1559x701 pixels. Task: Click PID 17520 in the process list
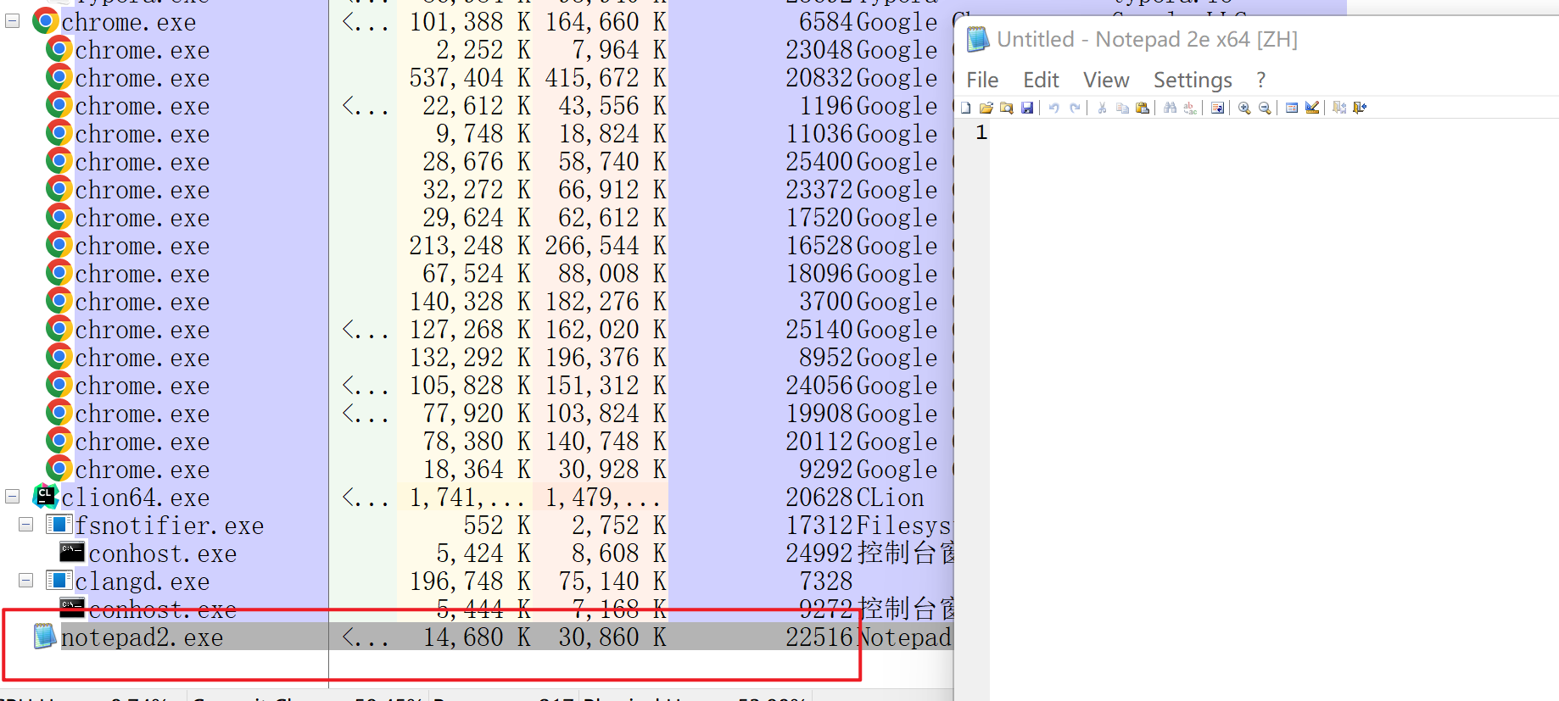(x=820, y=218)
